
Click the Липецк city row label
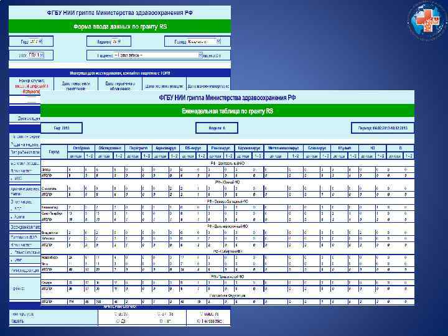[46, 170]
